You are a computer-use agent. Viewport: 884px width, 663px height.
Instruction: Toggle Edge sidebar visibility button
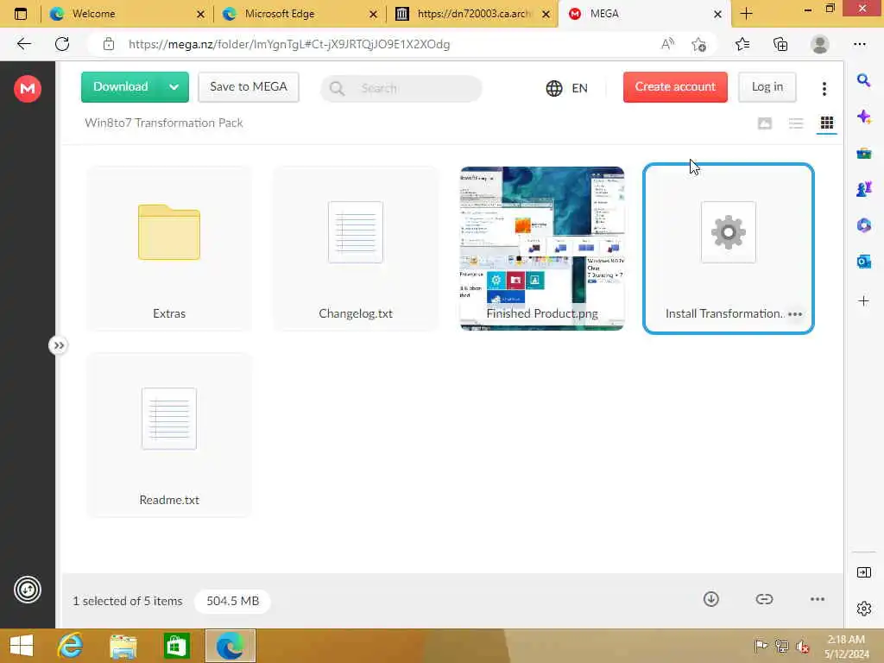[863, 572]
